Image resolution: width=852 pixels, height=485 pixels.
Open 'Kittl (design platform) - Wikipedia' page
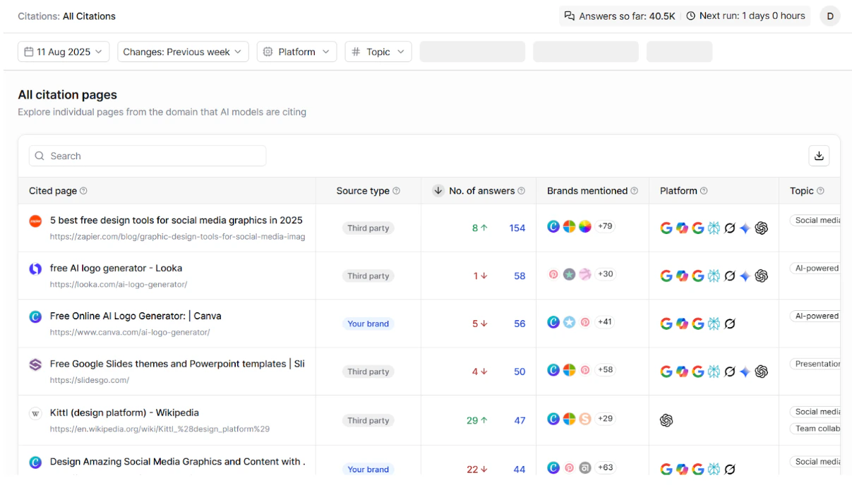124,412
